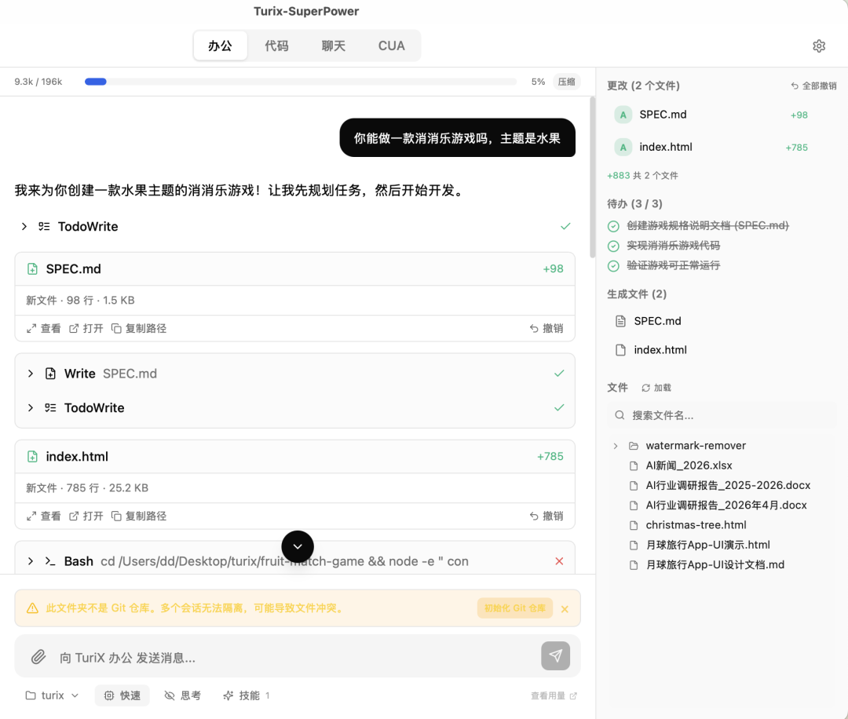This screenshot has width=848, height=719.
Task: Click the 实现消消乐游戏代码 todo checkmark
Action: [613, 246]
